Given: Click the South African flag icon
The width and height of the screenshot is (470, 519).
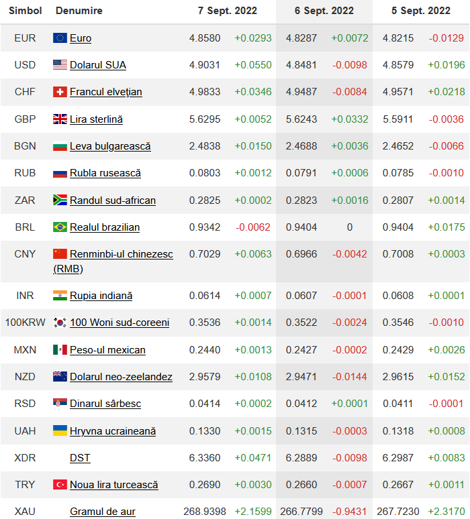Looking at the screenshot, I should point(60,200).
